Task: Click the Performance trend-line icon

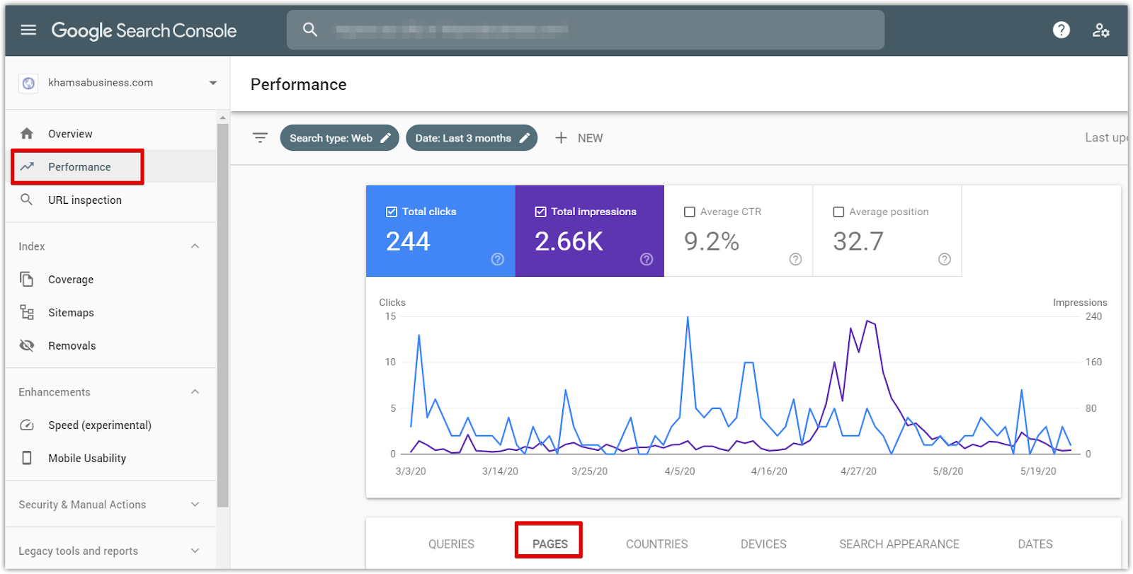Action: [27, 167]
